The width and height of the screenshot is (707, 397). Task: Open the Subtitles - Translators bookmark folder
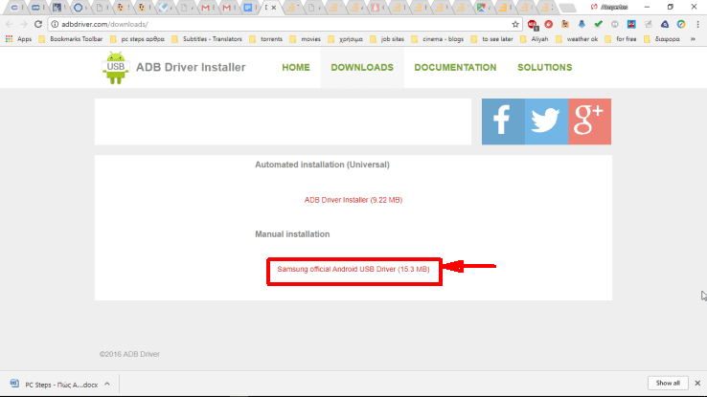tap(208, 39)
